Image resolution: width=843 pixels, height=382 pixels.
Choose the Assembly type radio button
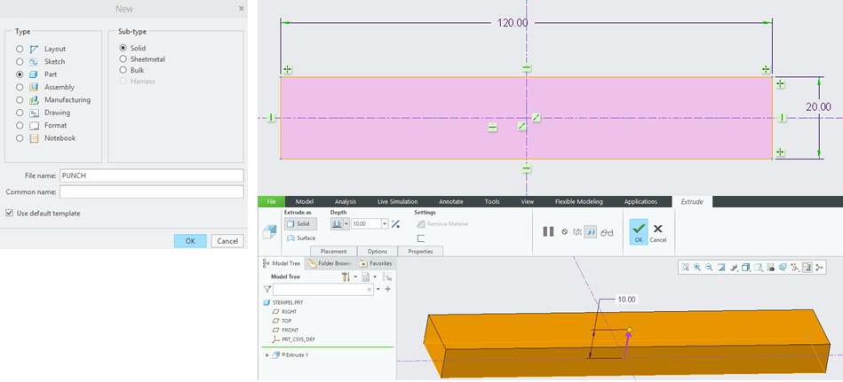click(x=20, y=87)
